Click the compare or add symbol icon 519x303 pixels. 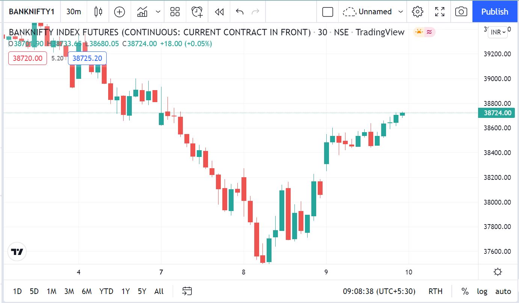pos(119,12)
